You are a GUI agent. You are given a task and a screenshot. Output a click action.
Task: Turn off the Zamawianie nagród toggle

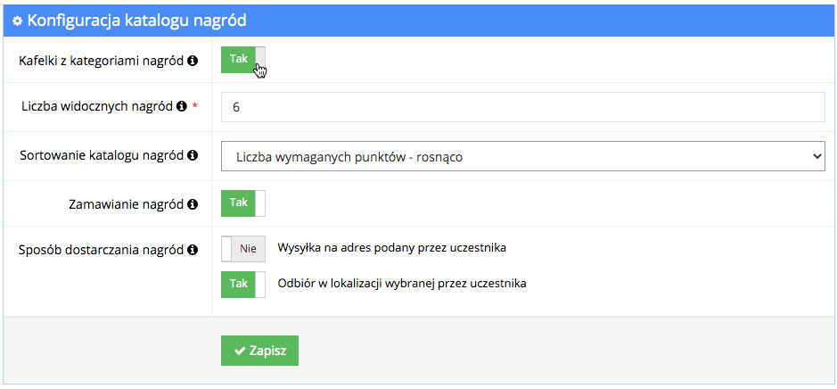[242, 203]
